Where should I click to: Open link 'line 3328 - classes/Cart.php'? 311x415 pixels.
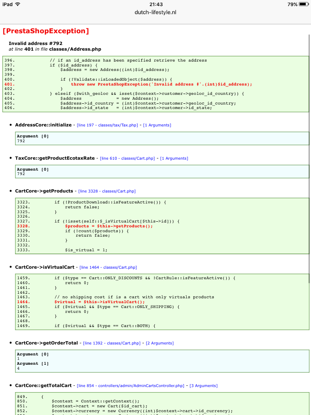click(107, 191)
